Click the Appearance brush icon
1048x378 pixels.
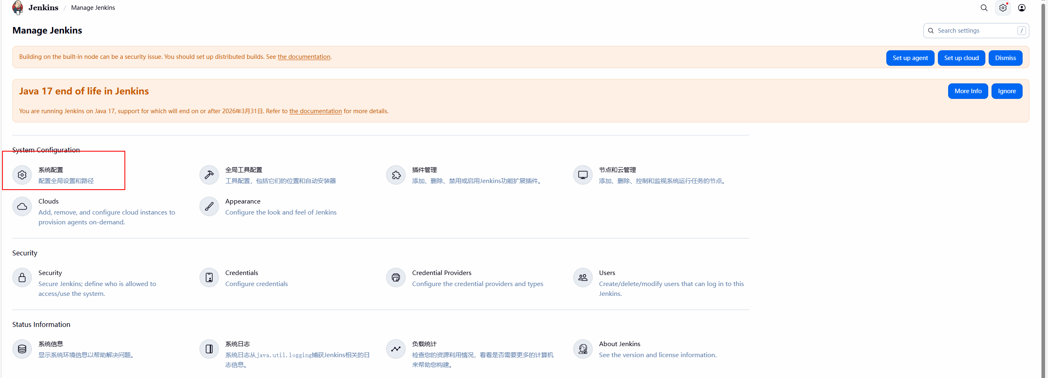click(209, 206)
